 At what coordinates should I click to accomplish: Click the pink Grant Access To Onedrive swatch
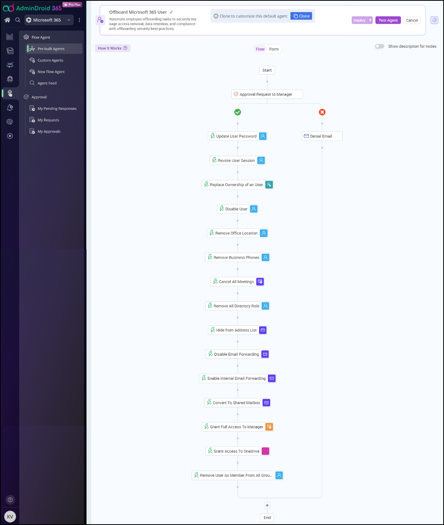265,451
